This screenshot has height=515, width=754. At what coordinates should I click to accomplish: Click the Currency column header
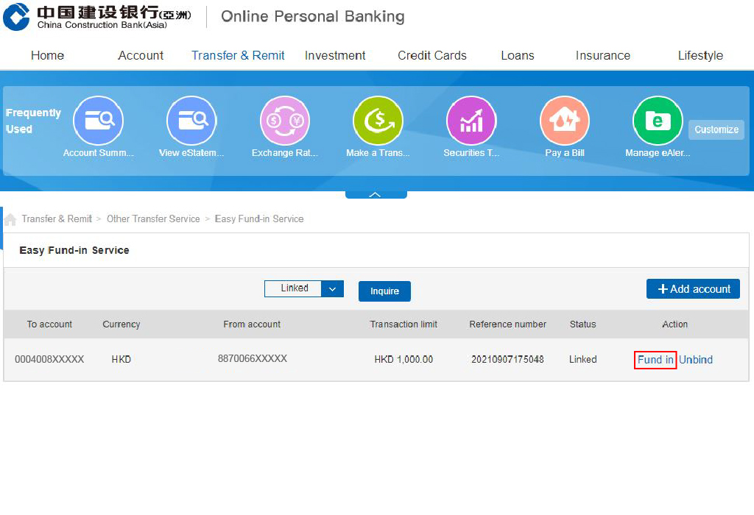[x=121, y=324]
